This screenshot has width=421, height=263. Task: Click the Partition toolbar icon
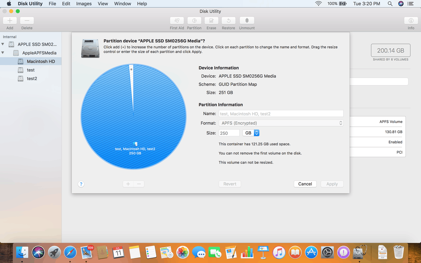194,20
